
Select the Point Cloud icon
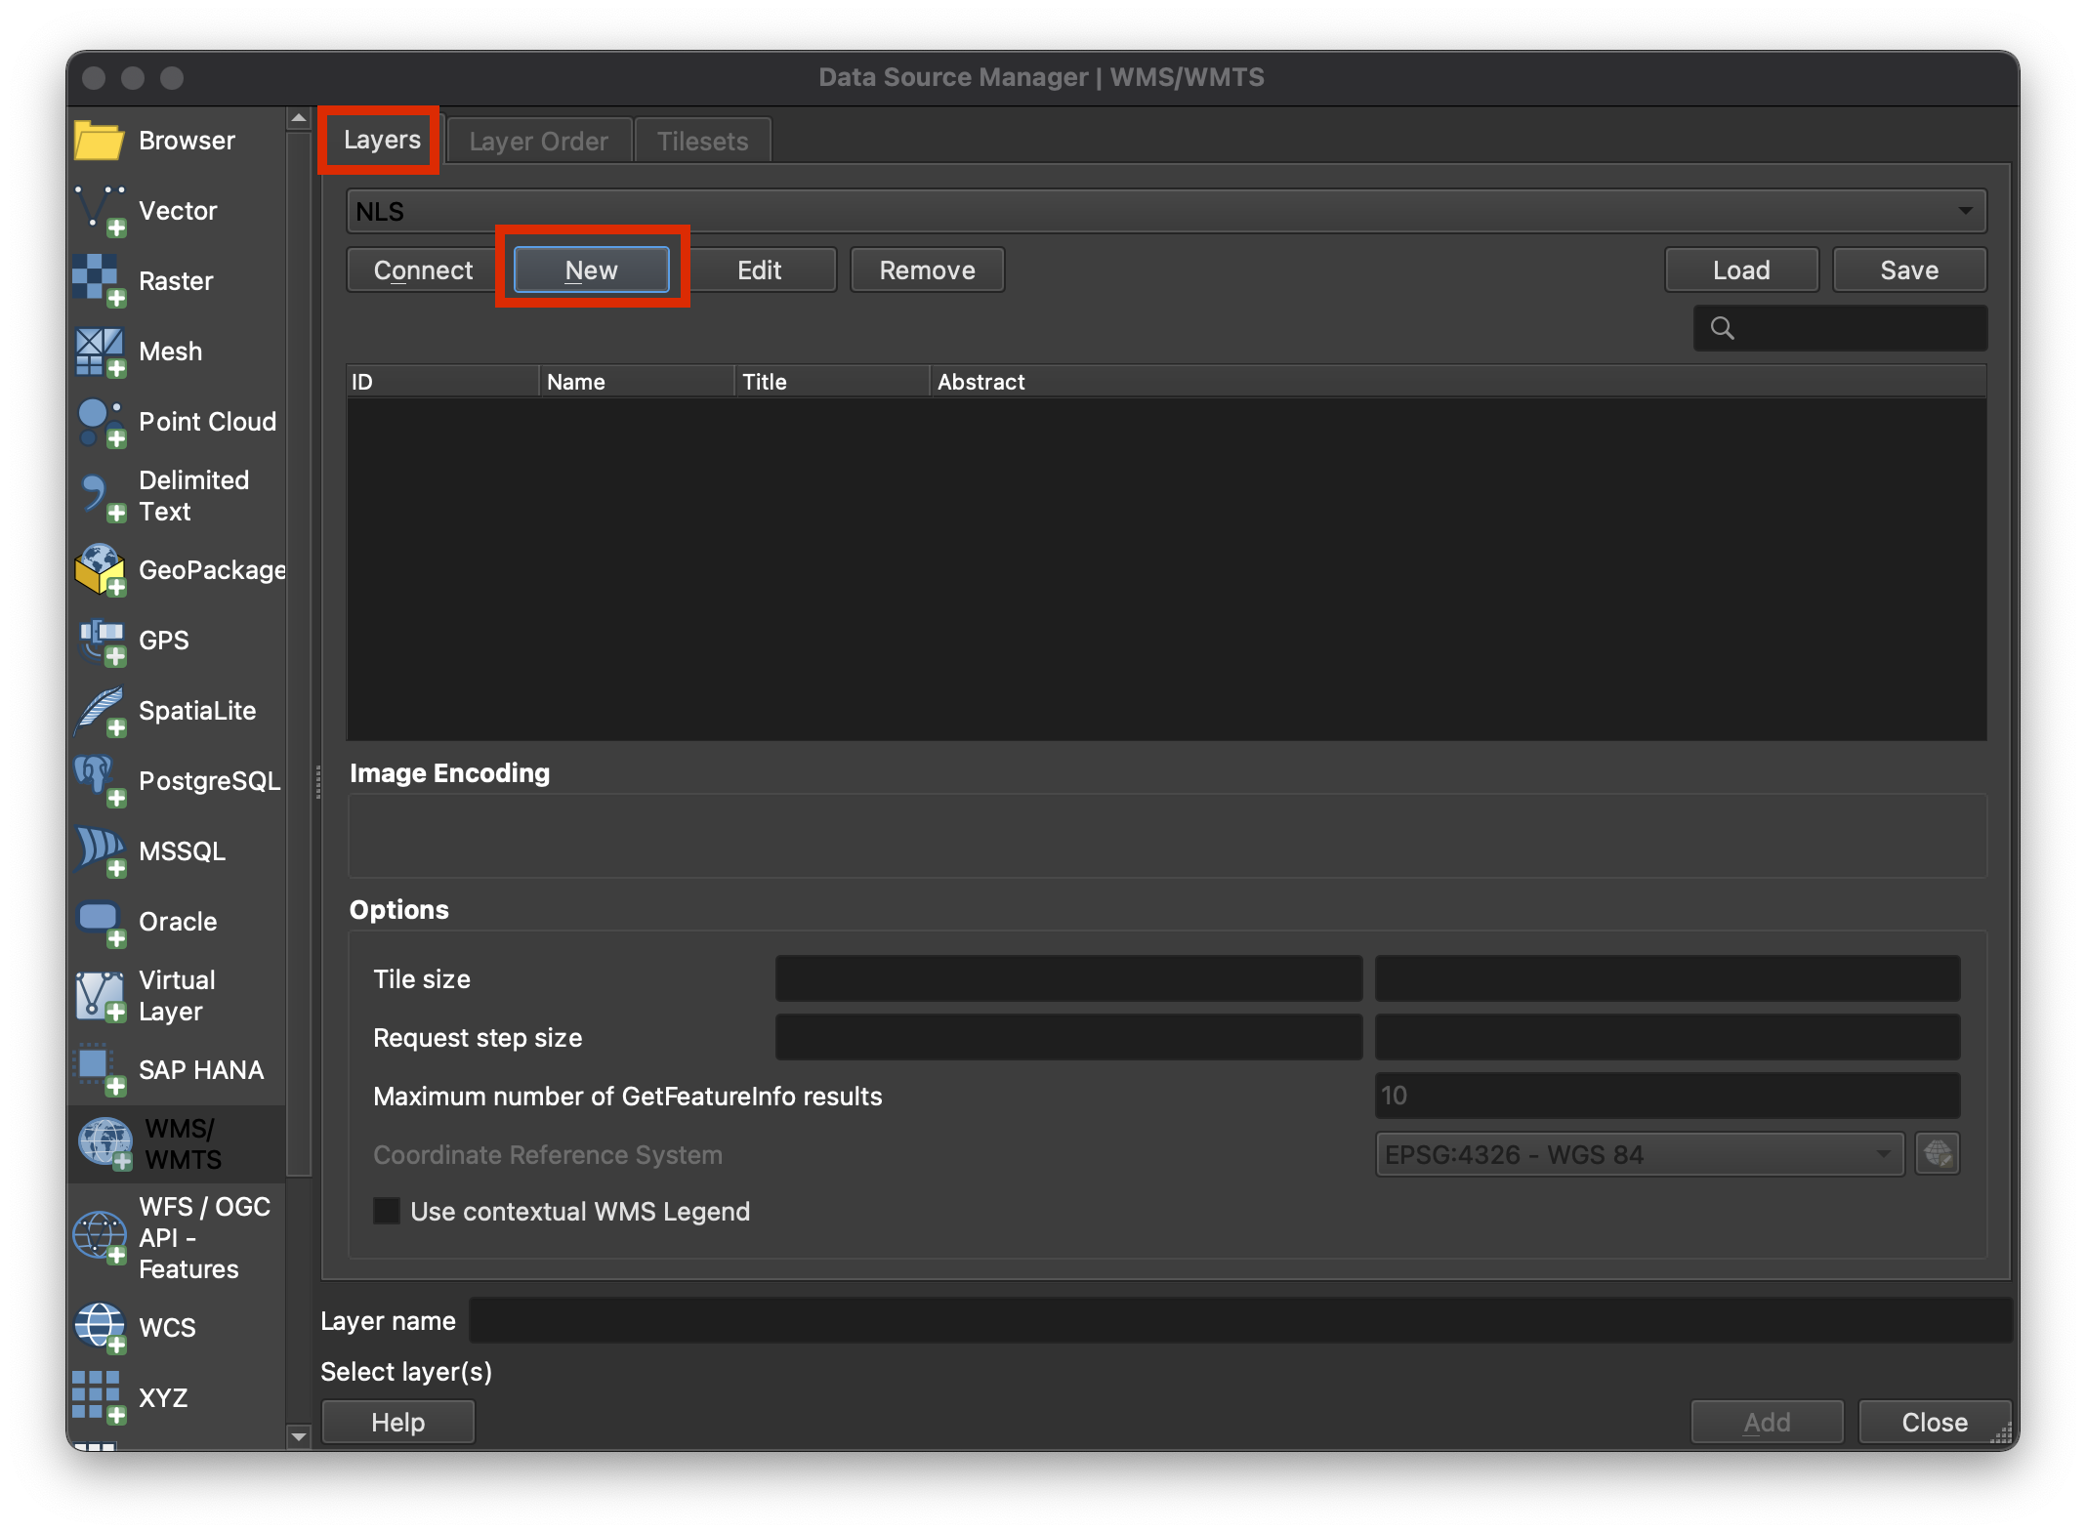100,422
